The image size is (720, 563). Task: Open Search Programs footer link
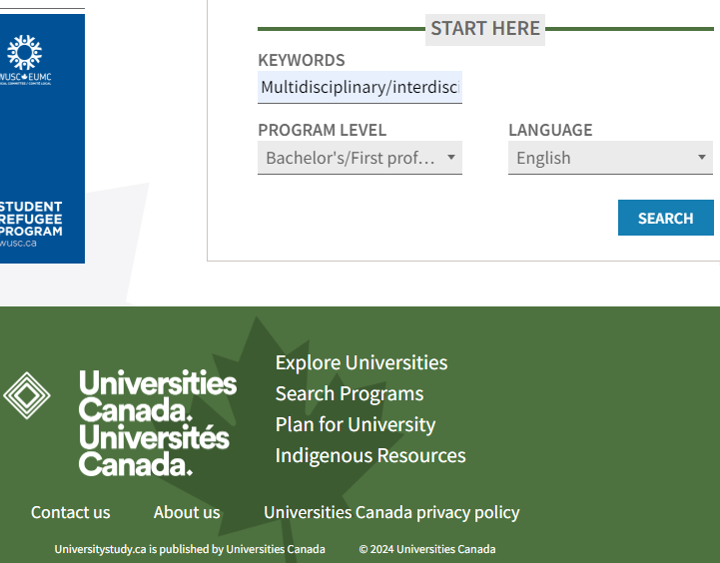350,393
